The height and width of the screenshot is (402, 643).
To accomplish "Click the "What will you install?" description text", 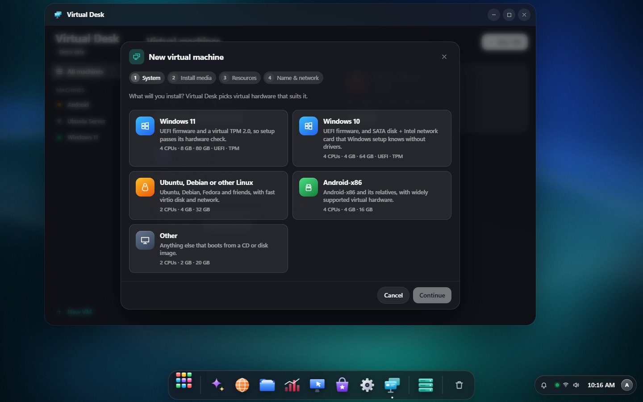I will [x=218, y=96].
